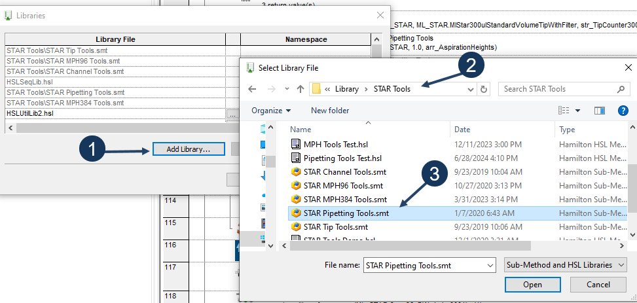Open Sub-Method and HSL Libraries filter dropdown
The width and height of the screenshot is (637, 303).
tap(565, 265)
